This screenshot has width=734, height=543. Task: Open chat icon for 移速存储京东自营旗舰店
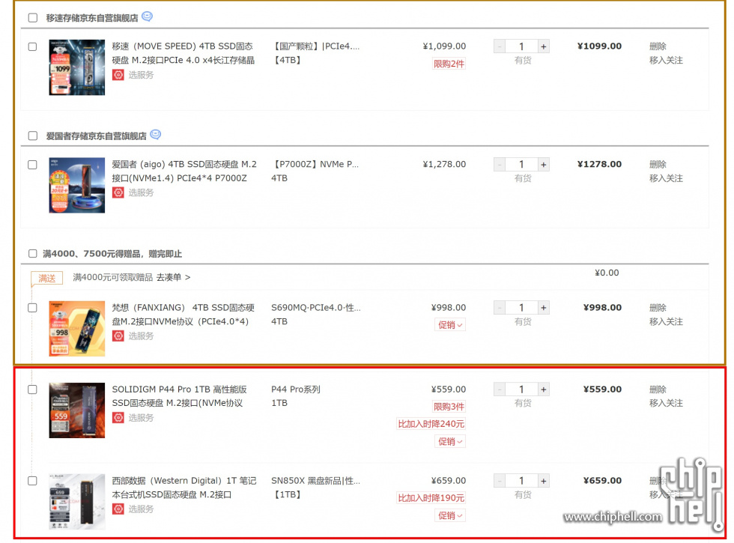147,16
